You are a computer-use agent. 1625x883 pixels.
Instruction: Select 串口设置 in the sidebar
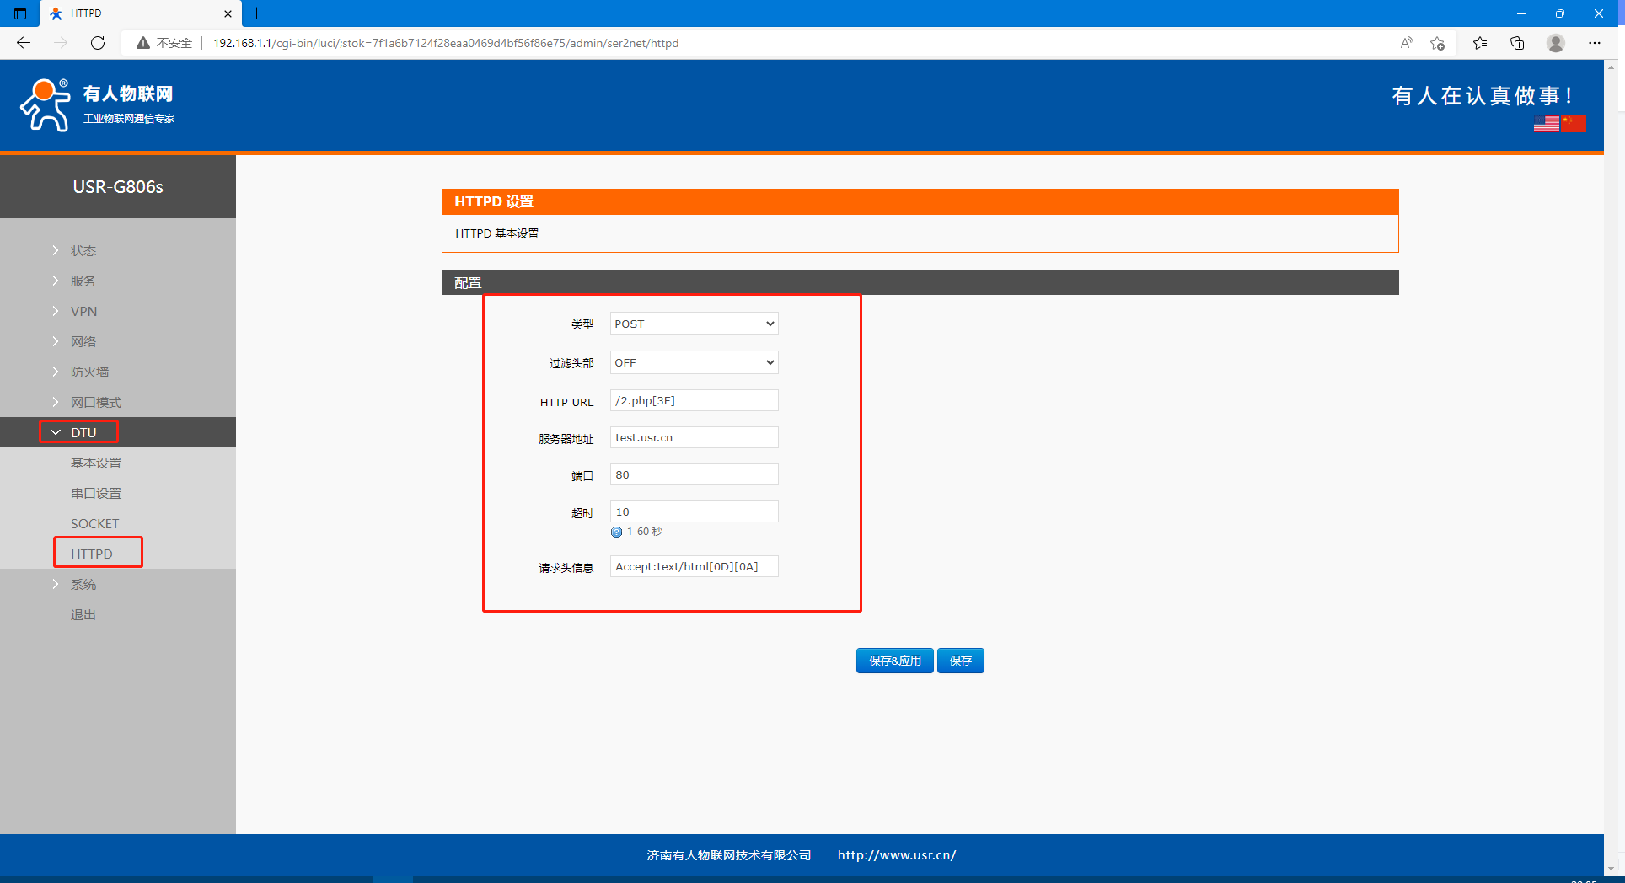coord(95,493)
